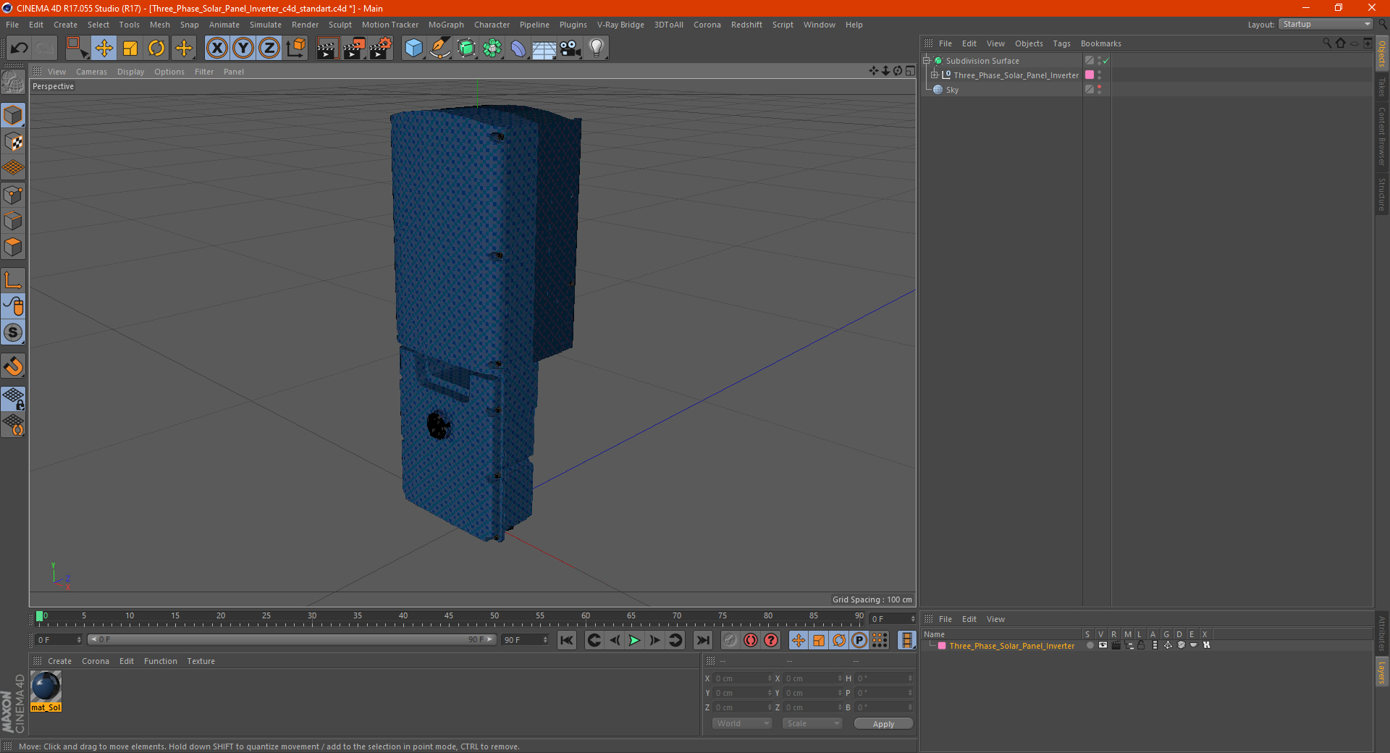
Task: Switch to Polygons mode
Action: pos(13,247)
